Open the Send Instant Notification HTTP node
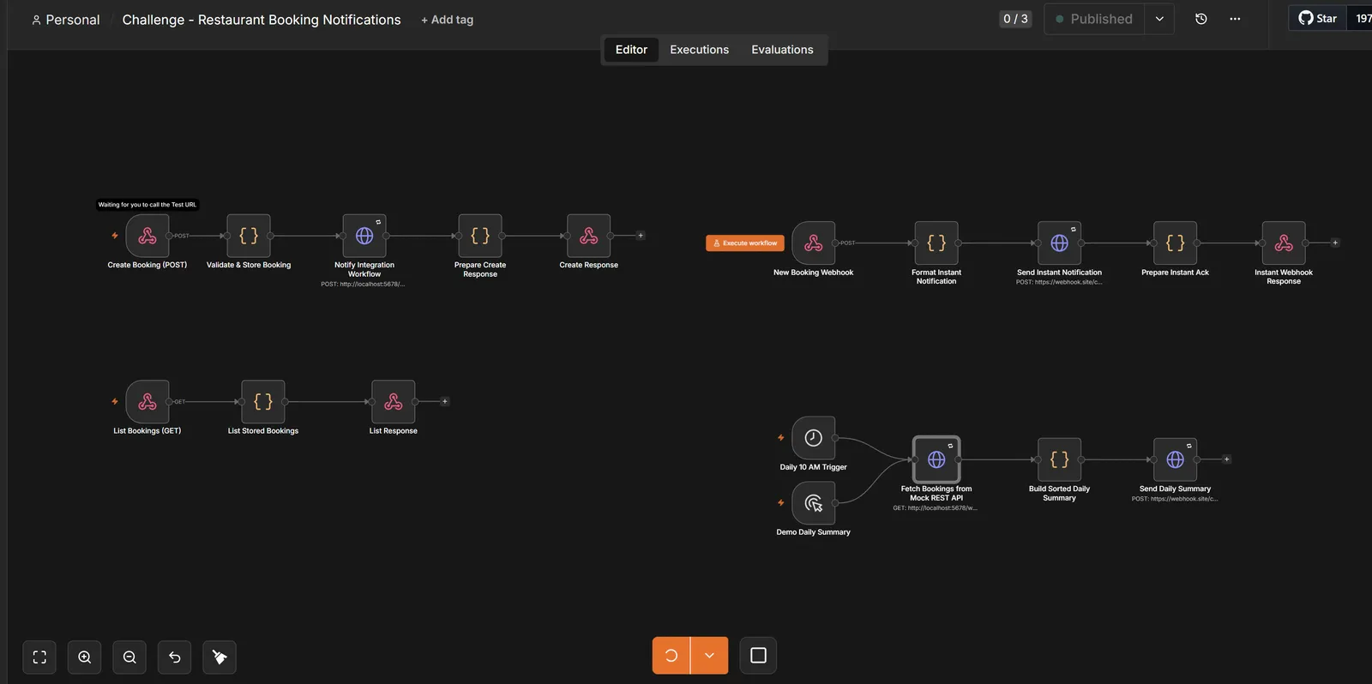The width and height of the screenshot is (1372, 684). [x=1060, y=243]
